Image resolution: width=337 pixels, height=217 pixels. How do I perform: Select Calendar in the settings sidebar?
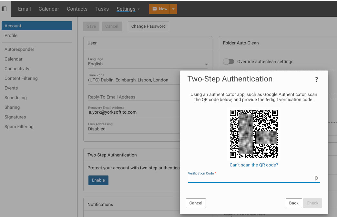click(x=13, y=59)
